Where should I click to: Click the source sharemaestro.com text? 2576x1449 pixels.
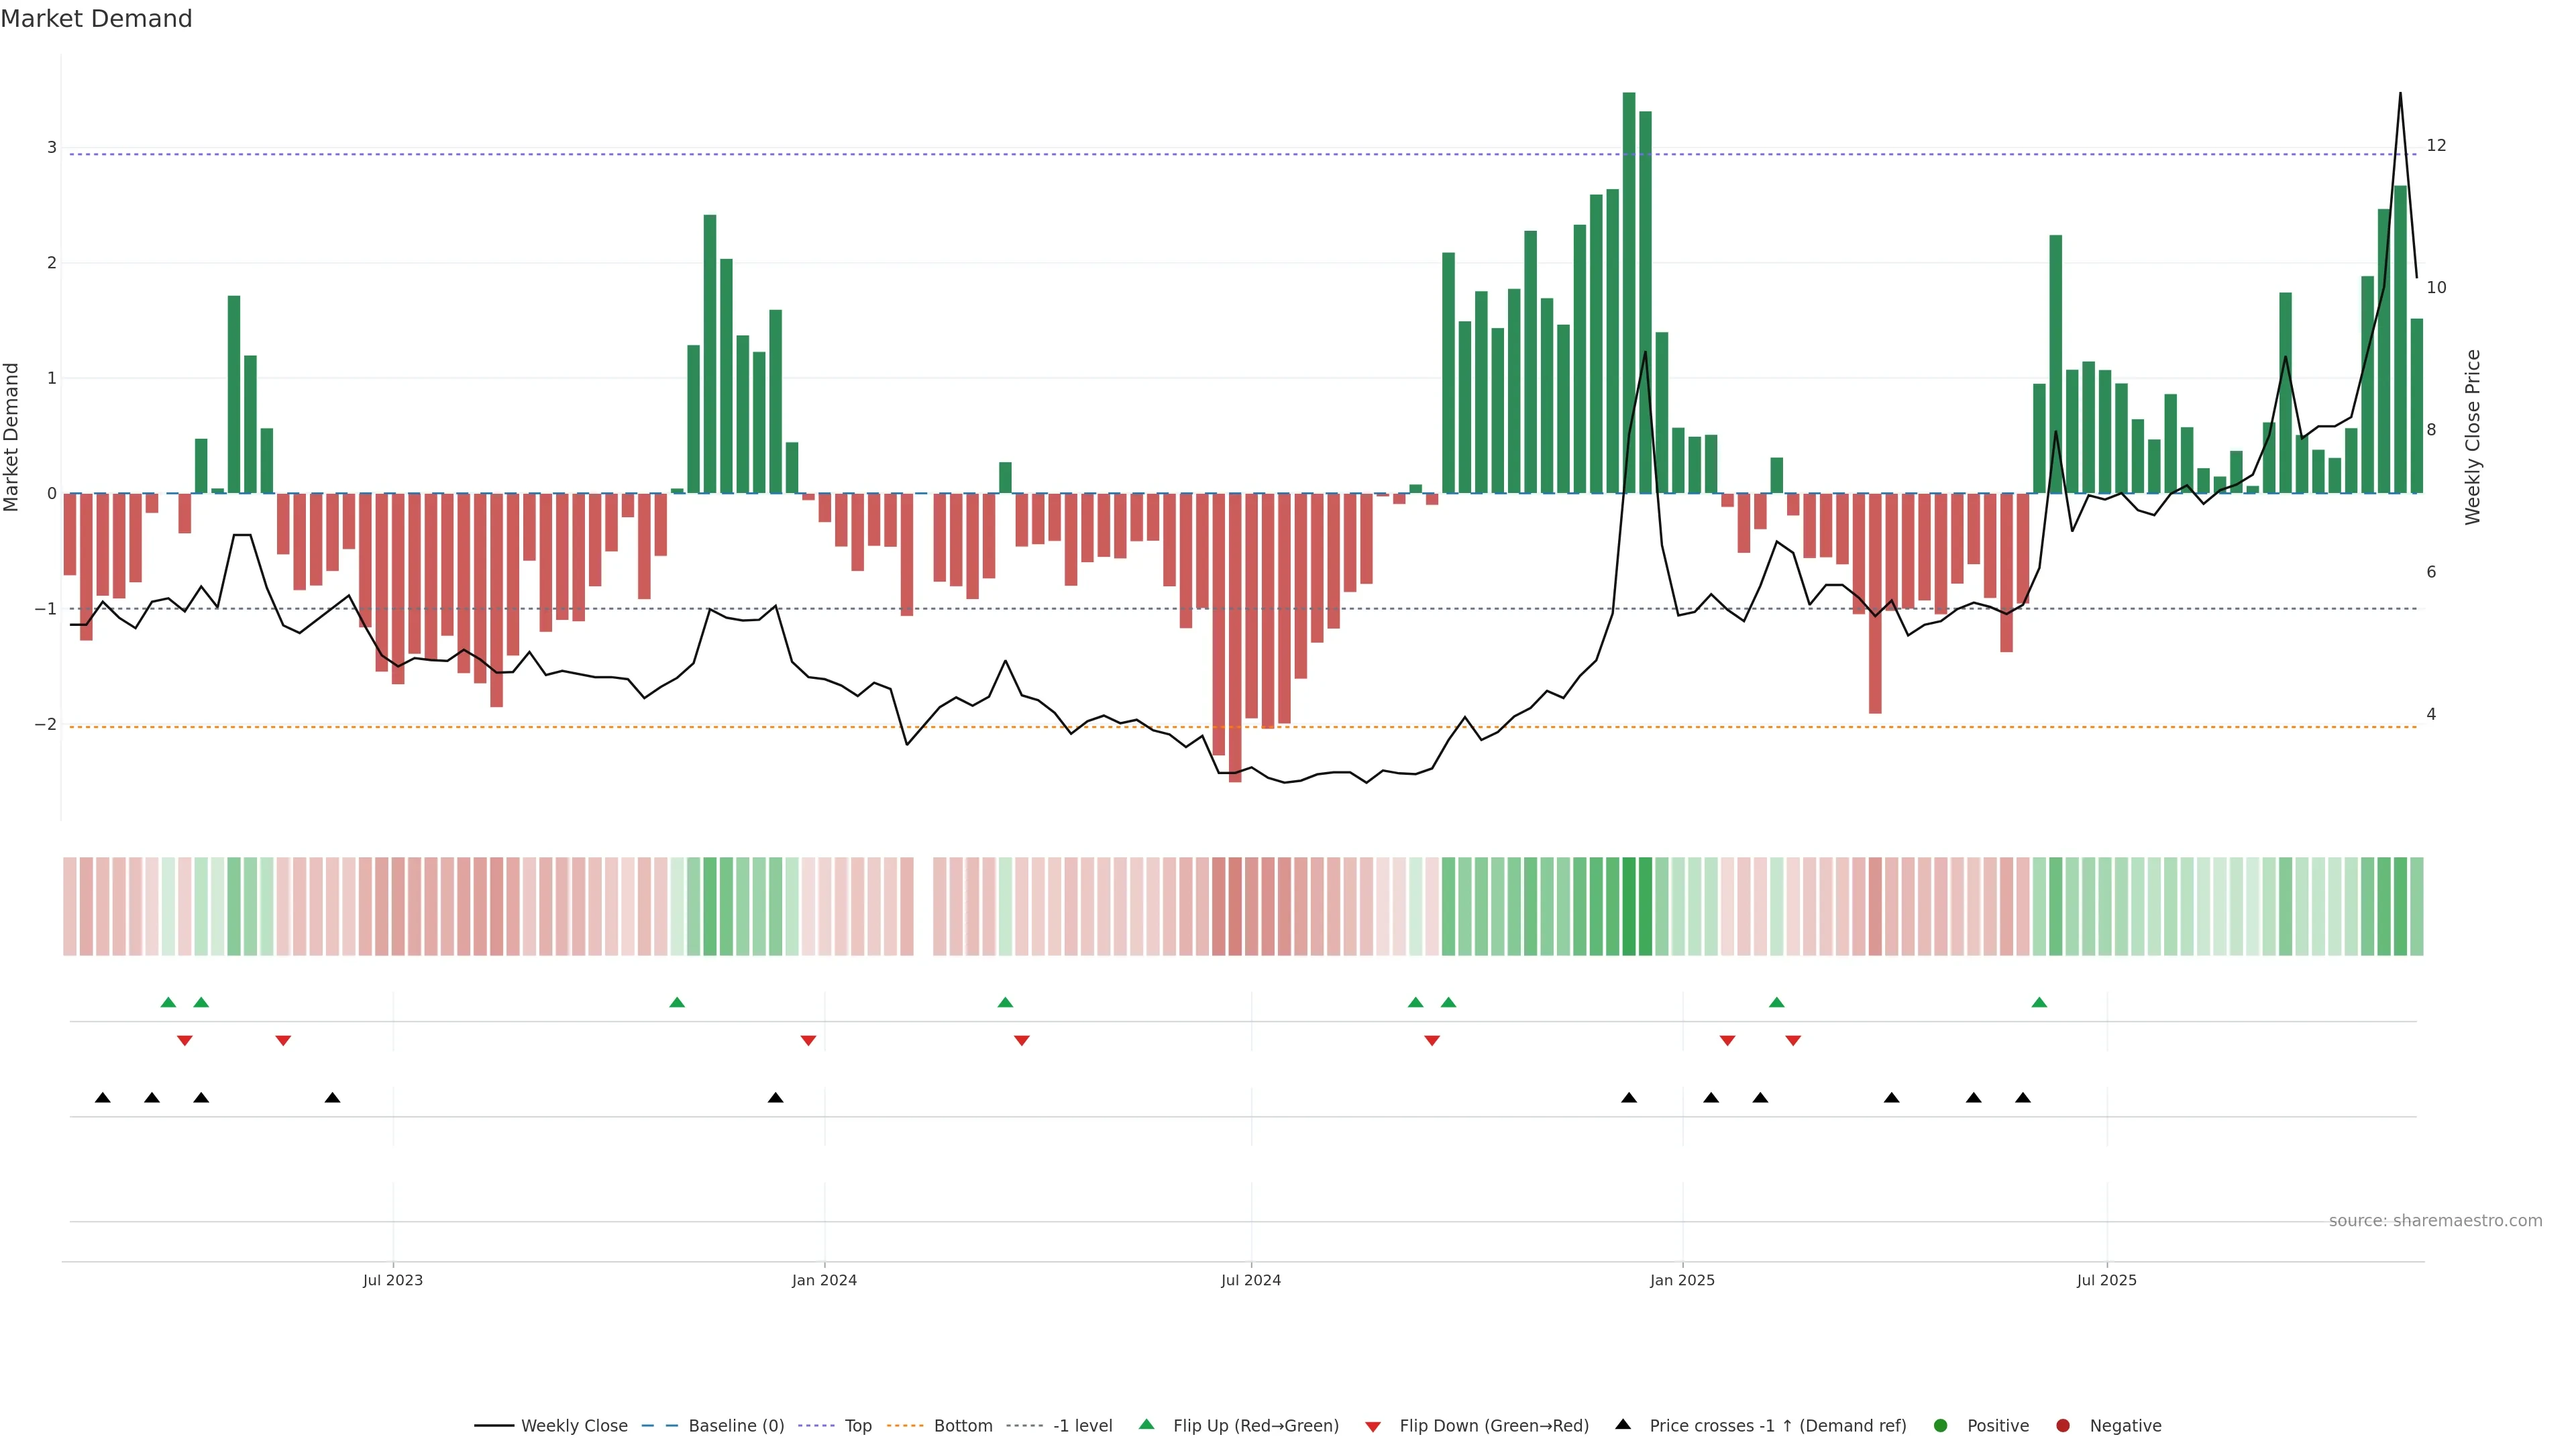point(2435,1220)
